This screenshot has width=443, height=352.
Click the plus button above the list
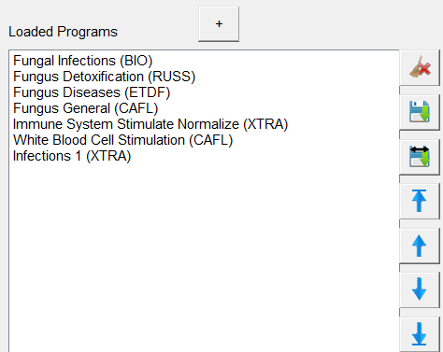[x=219, y=23]
